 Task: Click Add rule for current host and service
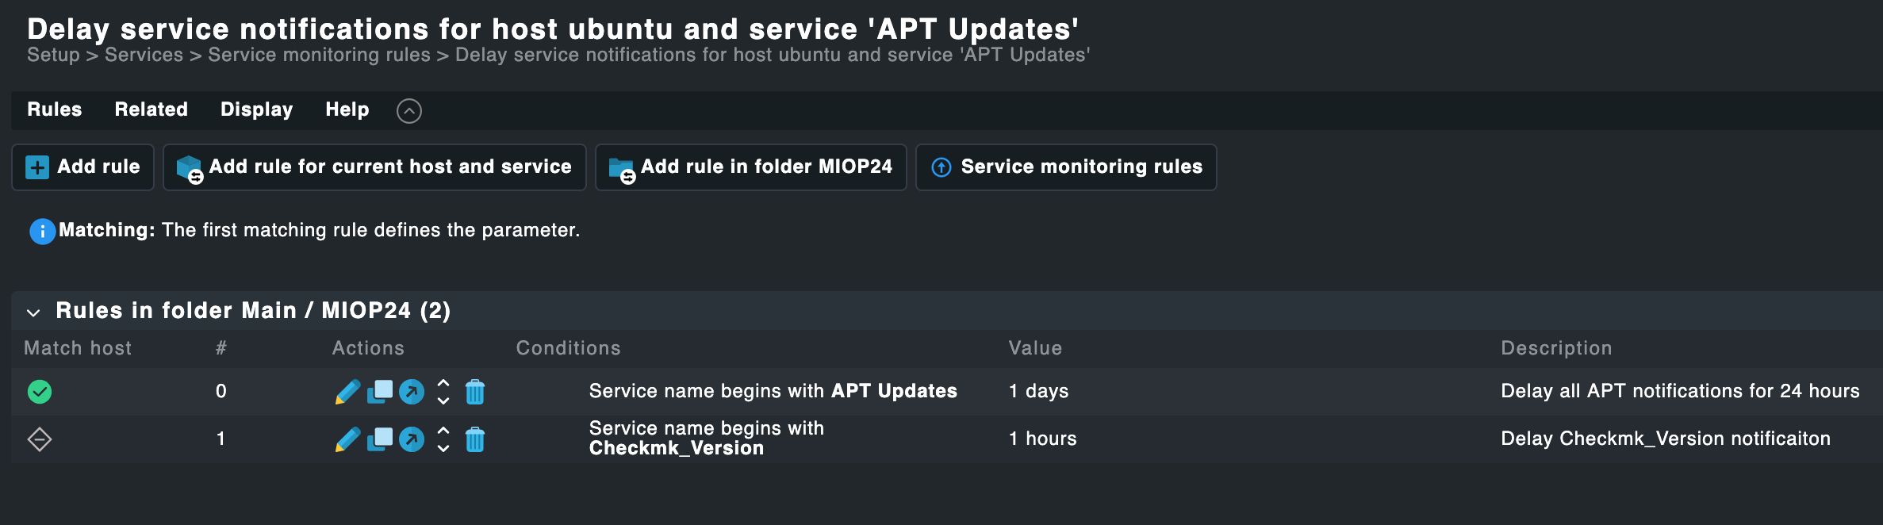374,167
